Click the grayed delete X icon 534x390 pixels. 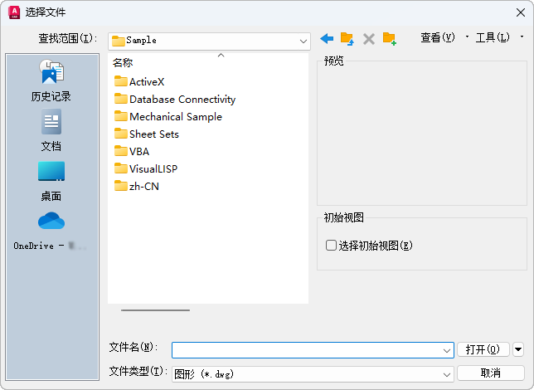coord(369,39)
